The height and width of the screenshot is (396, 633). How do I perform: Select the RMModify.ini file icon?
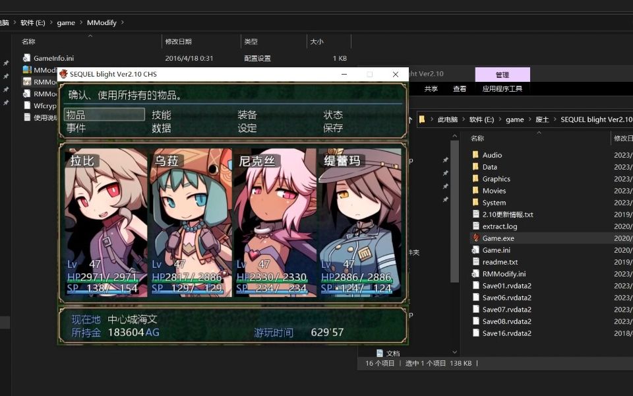pos(475,273)
